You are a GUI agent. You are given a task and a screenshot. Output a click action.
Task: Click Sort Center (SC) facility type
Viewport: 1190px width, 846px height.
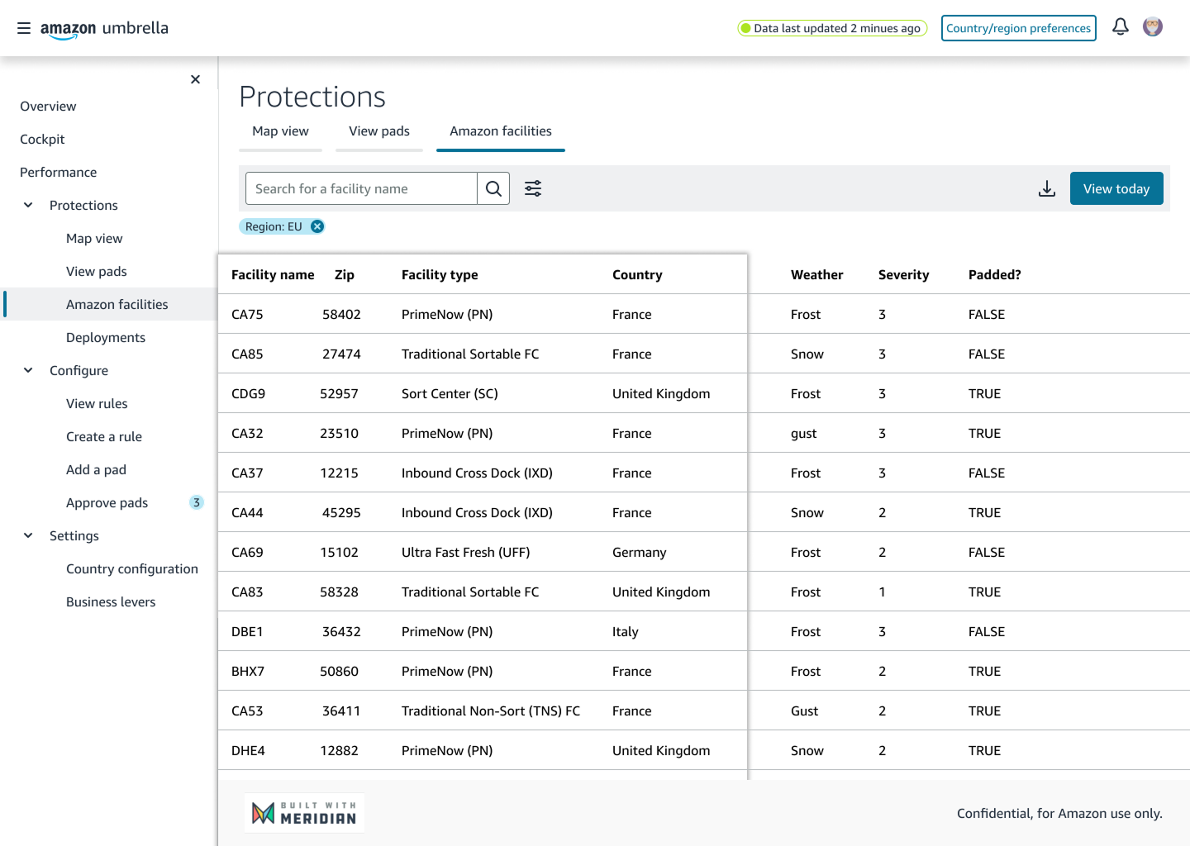450,393
